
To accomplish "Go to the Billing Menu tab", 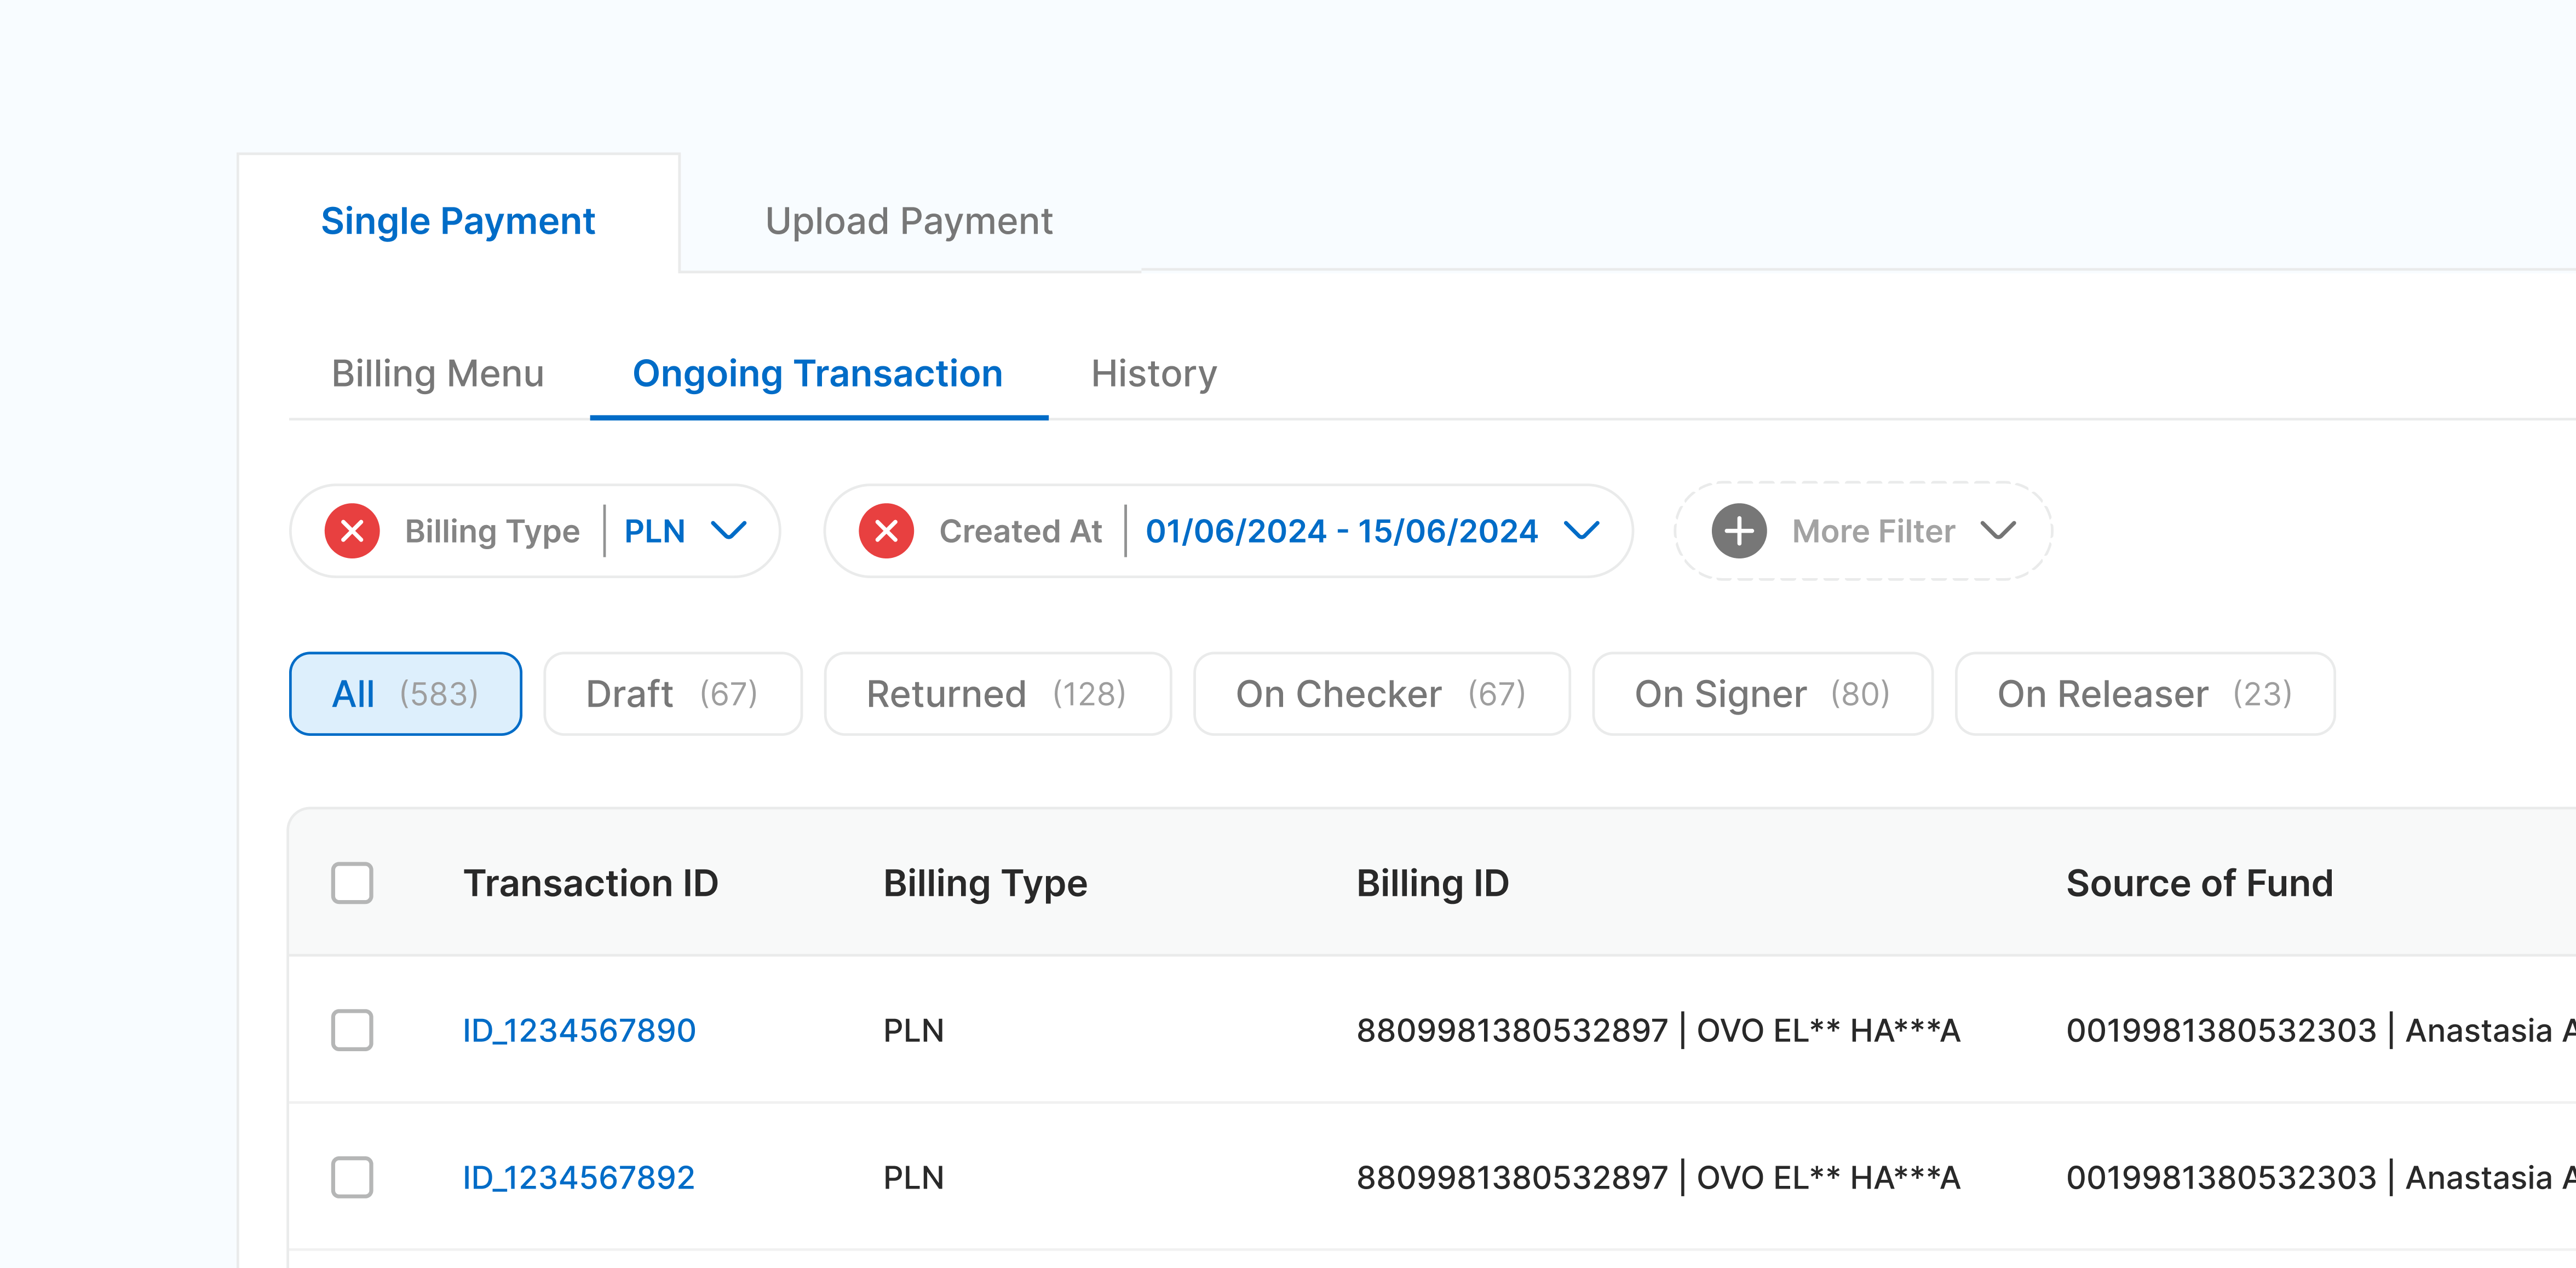I will tap(438, 374).
